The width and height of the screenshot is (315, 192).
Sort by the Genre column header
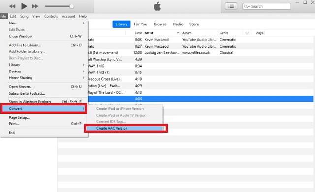tap(224, 33)
